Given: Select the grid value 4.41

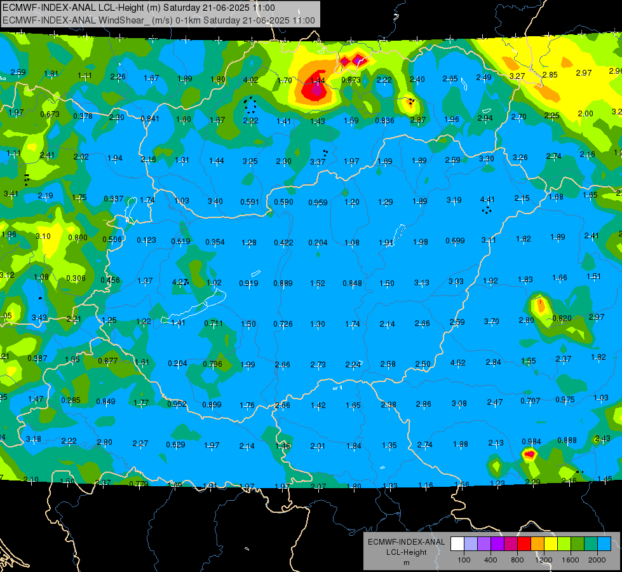Looking at the screenshot, I should [x=487, y=200].
